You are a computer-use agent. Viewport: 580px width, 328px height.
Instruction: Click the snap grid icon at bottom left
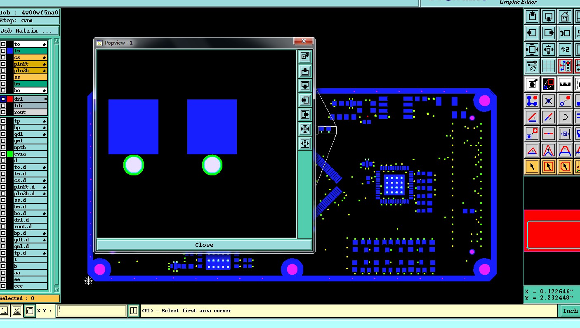coord(29,311)
